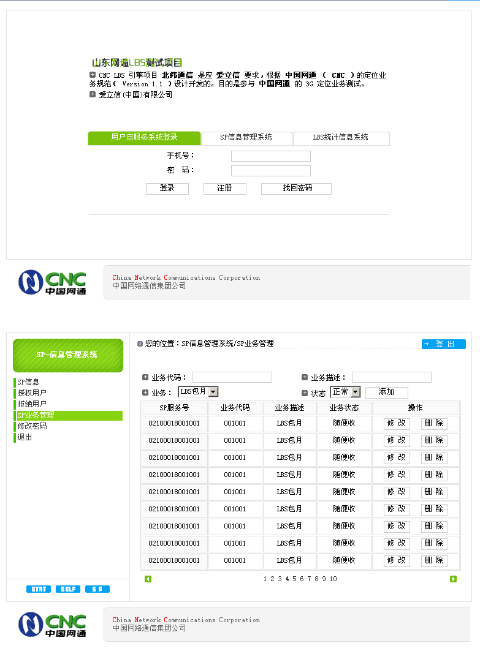Select SP业务管理 sidebar item
The width and height of the screenshot is (480, 654).
tap(69, 415)
